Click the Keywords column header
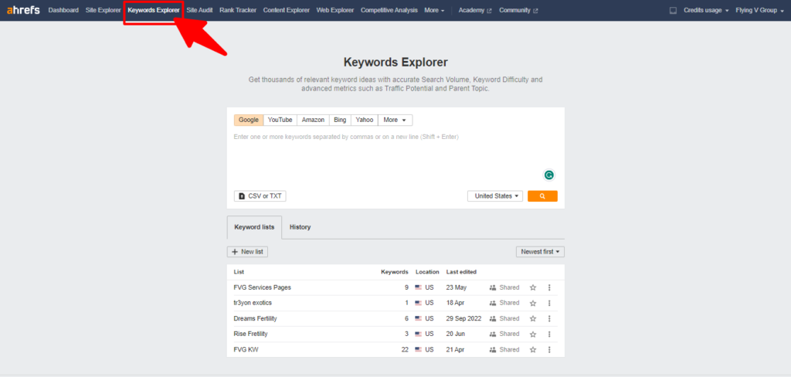This screenshot has height=377, width=791. pos(395,272)
